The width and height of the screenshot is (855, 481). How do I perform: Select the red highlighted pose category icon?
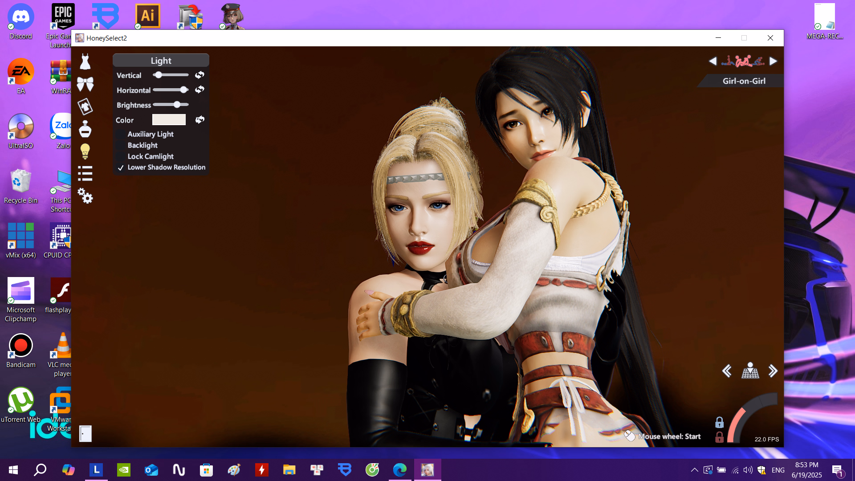[x=743, y=61]
